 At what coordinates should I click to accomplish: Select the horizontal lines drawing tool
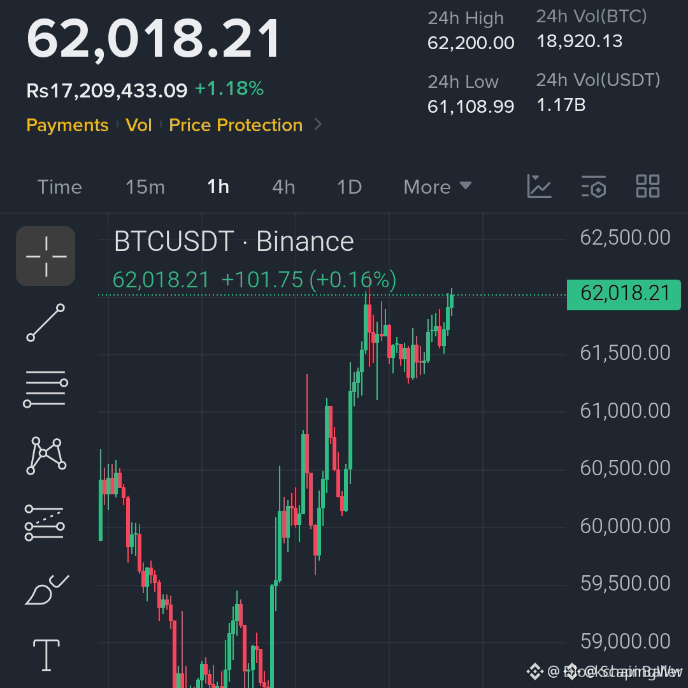click(46, 389)
